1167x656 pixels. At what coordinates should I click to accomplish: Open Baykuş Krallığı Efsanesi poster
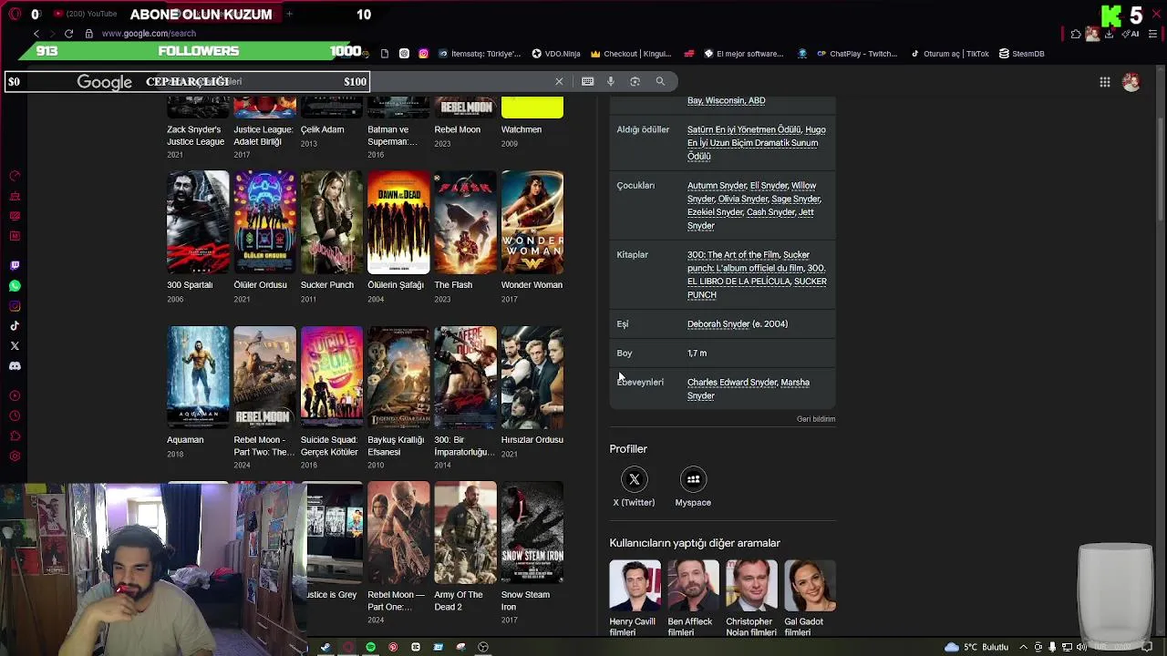point(398,377)
